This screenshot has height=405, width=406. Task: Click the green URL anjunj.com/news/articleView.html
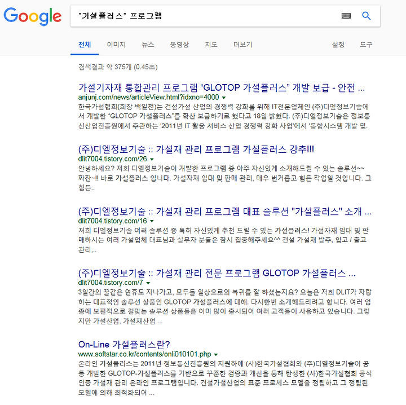pyautogui.click(x=149, y=98)
